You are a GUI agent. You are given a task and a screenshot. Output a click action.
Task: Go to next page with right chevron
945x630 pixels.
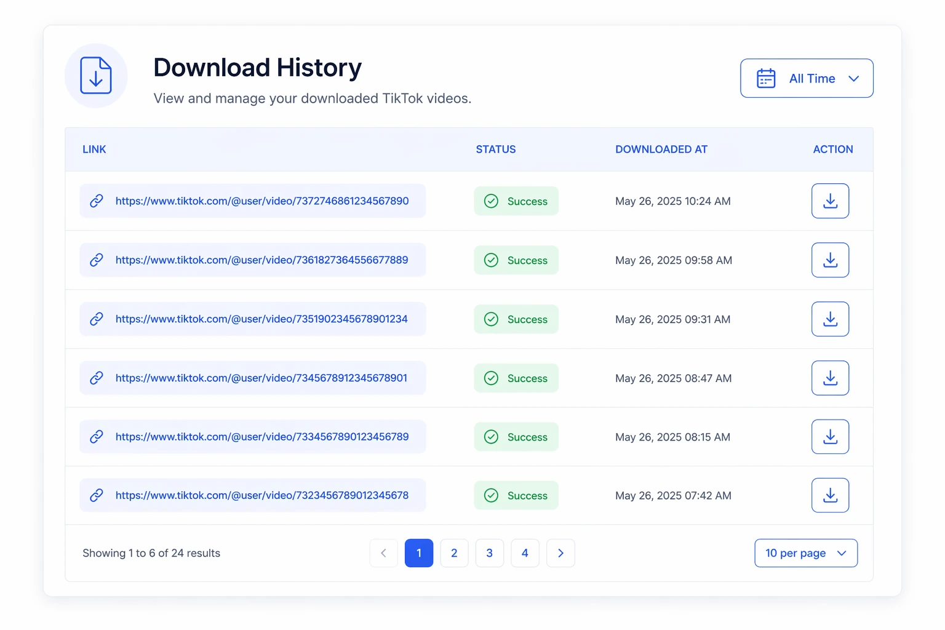tap(560, 553)
